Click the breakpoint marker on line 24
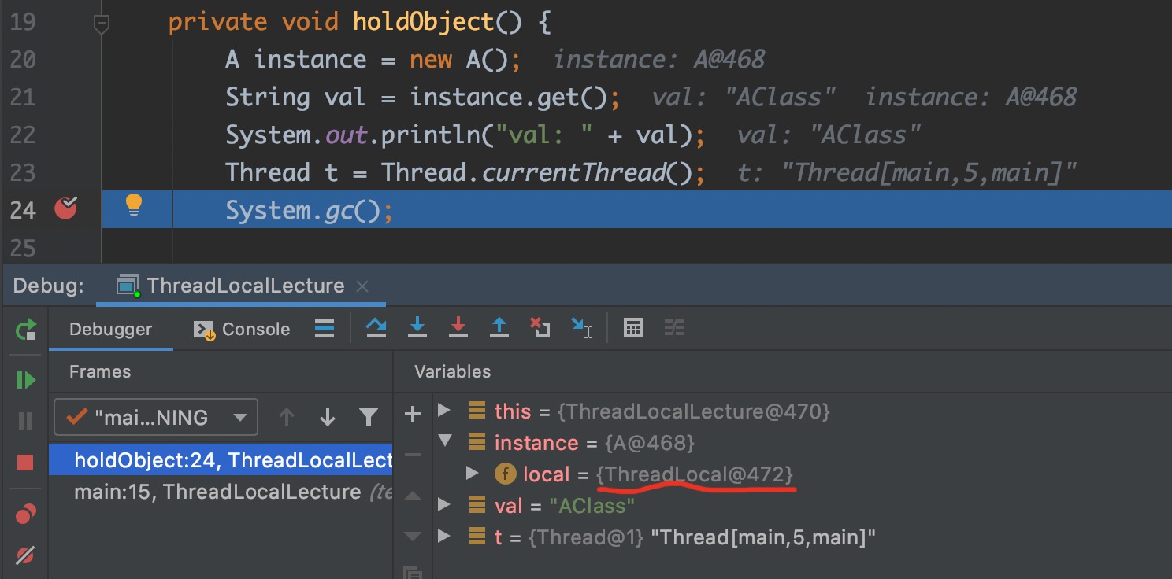Image resolution: width=1172 pixels, height=579 pixels. point(66,209)
